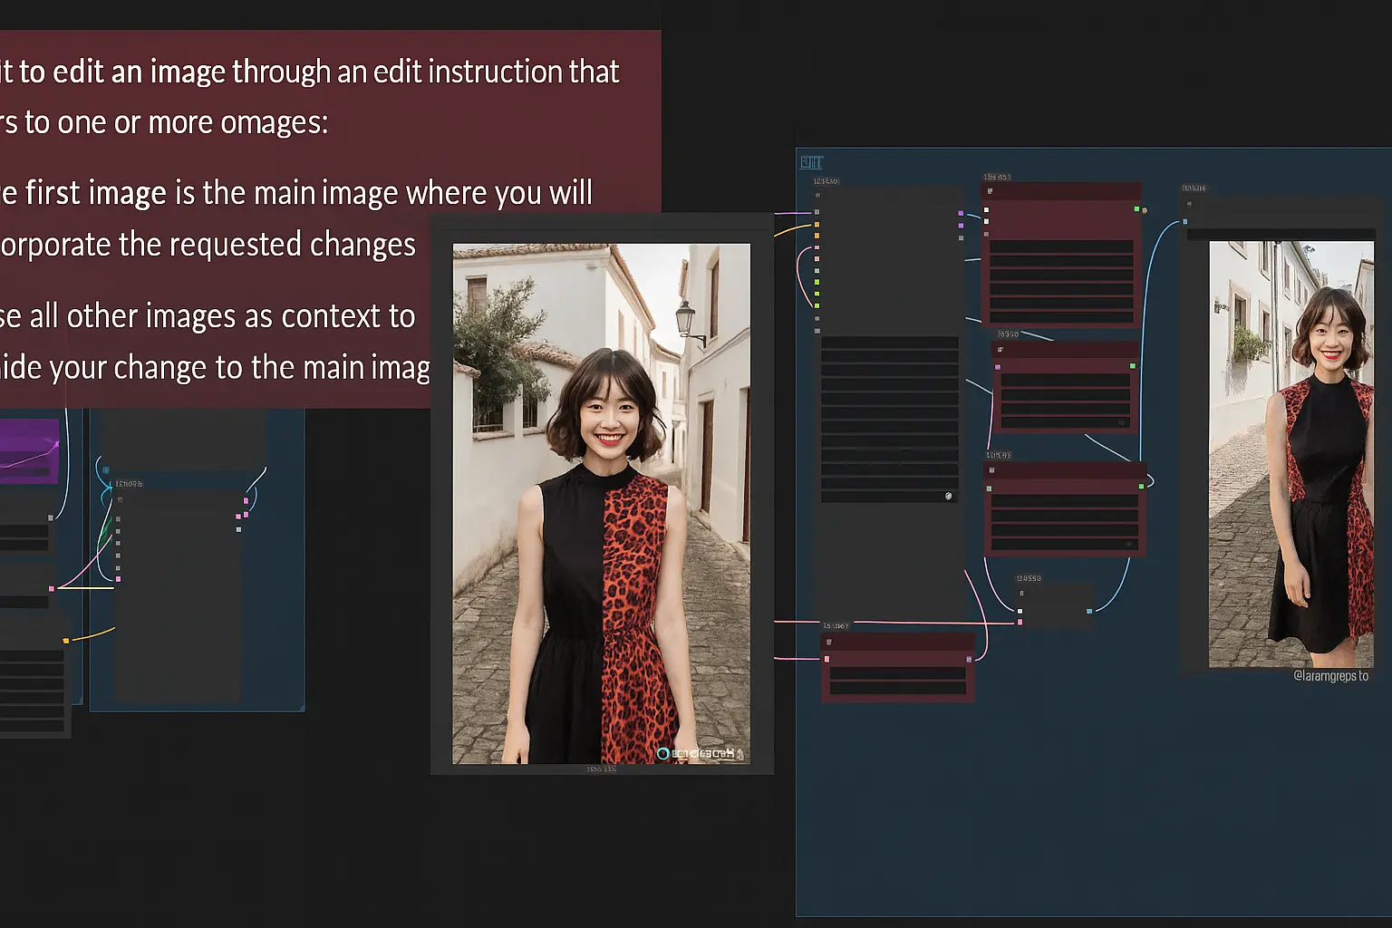Viewport: 1392px width, 928px height.
Task: Select the large input photo with half-leopard dress
Action: [x=601, y=503]
